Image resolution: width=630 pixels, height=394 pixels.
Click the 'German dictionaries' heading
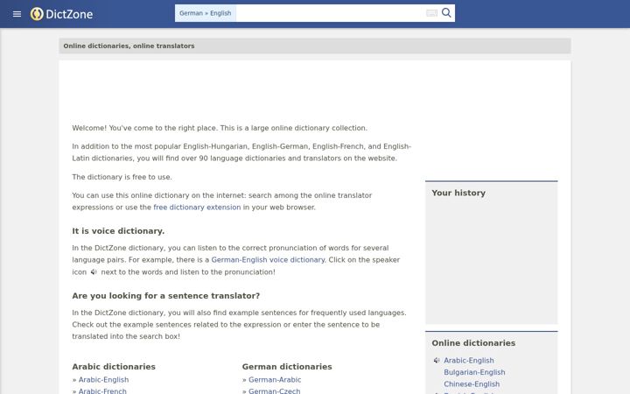tap(287, 367)
